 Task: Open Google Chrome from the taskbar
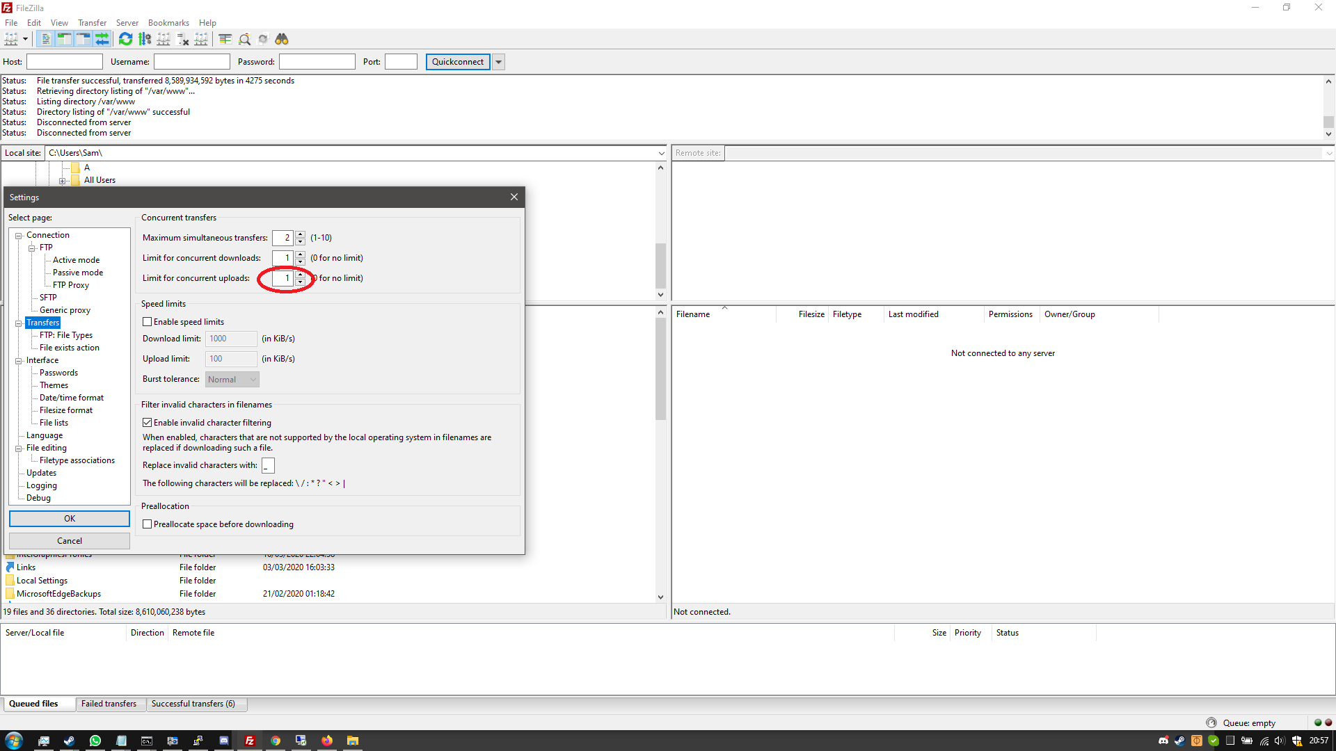point(276,741)
